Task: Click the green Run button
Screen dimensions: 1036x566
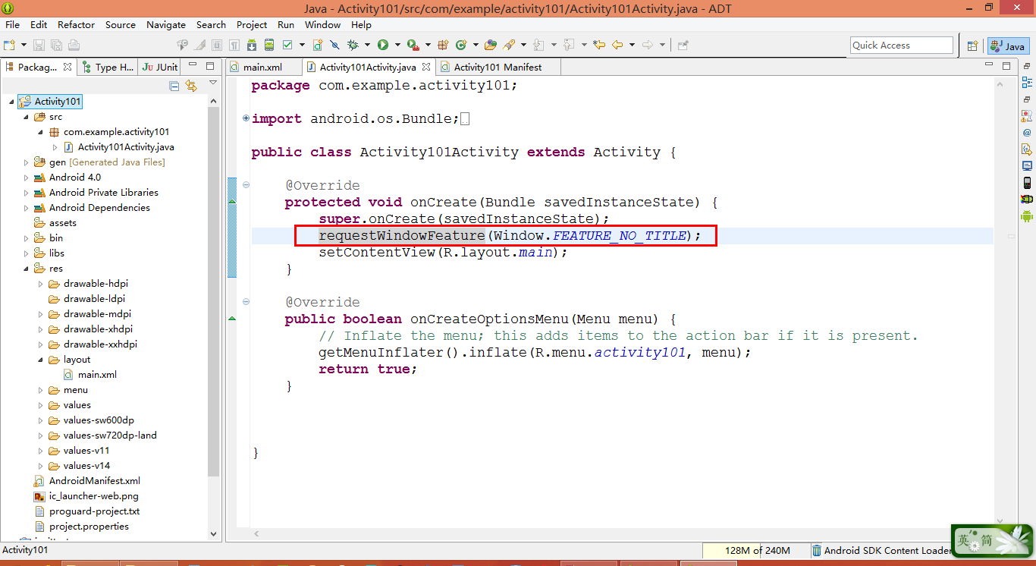Action: coord(383,45)
